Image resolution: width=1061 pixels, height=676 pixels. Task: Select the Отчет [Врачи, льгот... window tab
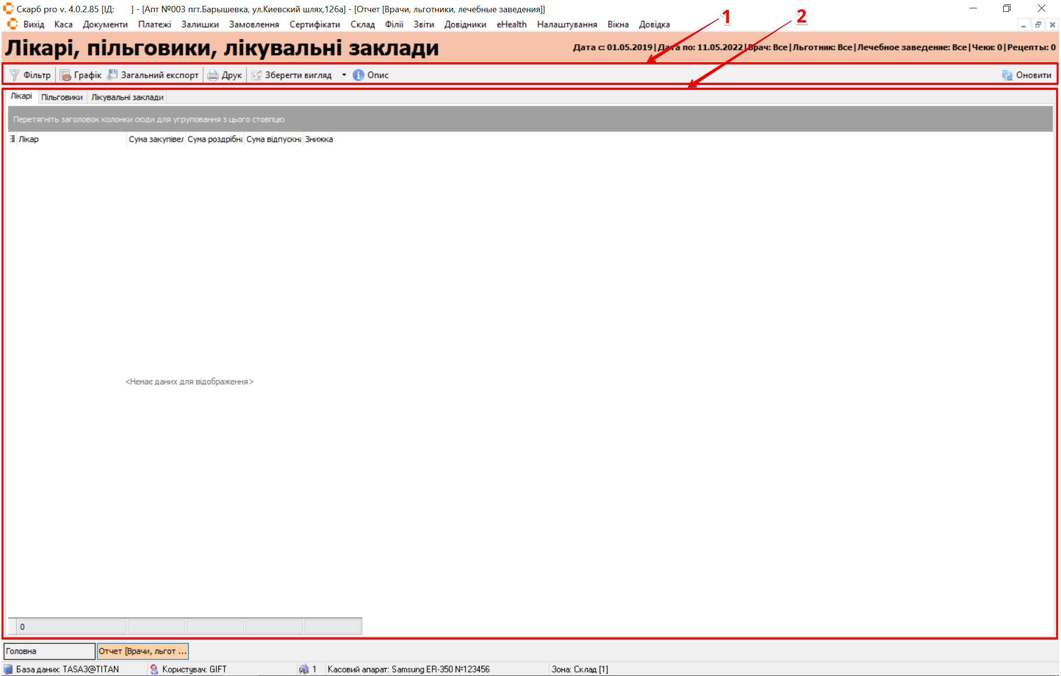click(x=143, y=651)
